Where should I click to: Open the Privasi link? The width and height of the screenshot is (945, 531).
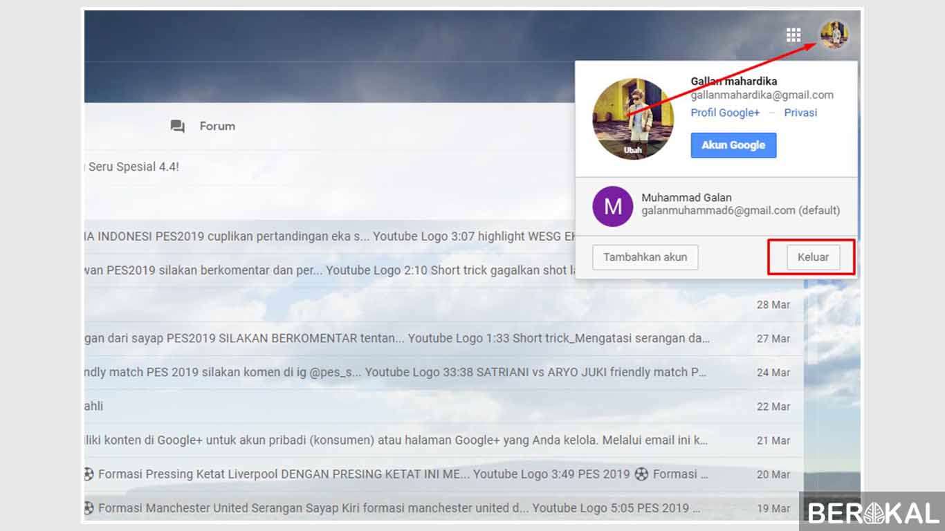[x=800, y=113]
